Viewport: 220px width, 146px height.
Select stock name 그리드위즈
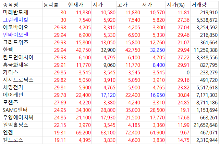point(15,43)
